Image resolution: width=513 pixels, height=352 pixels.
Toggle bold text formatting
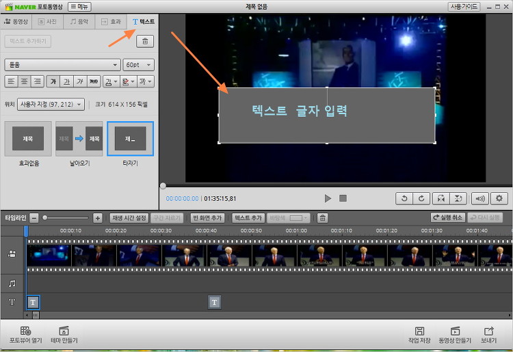coord(53,82)
